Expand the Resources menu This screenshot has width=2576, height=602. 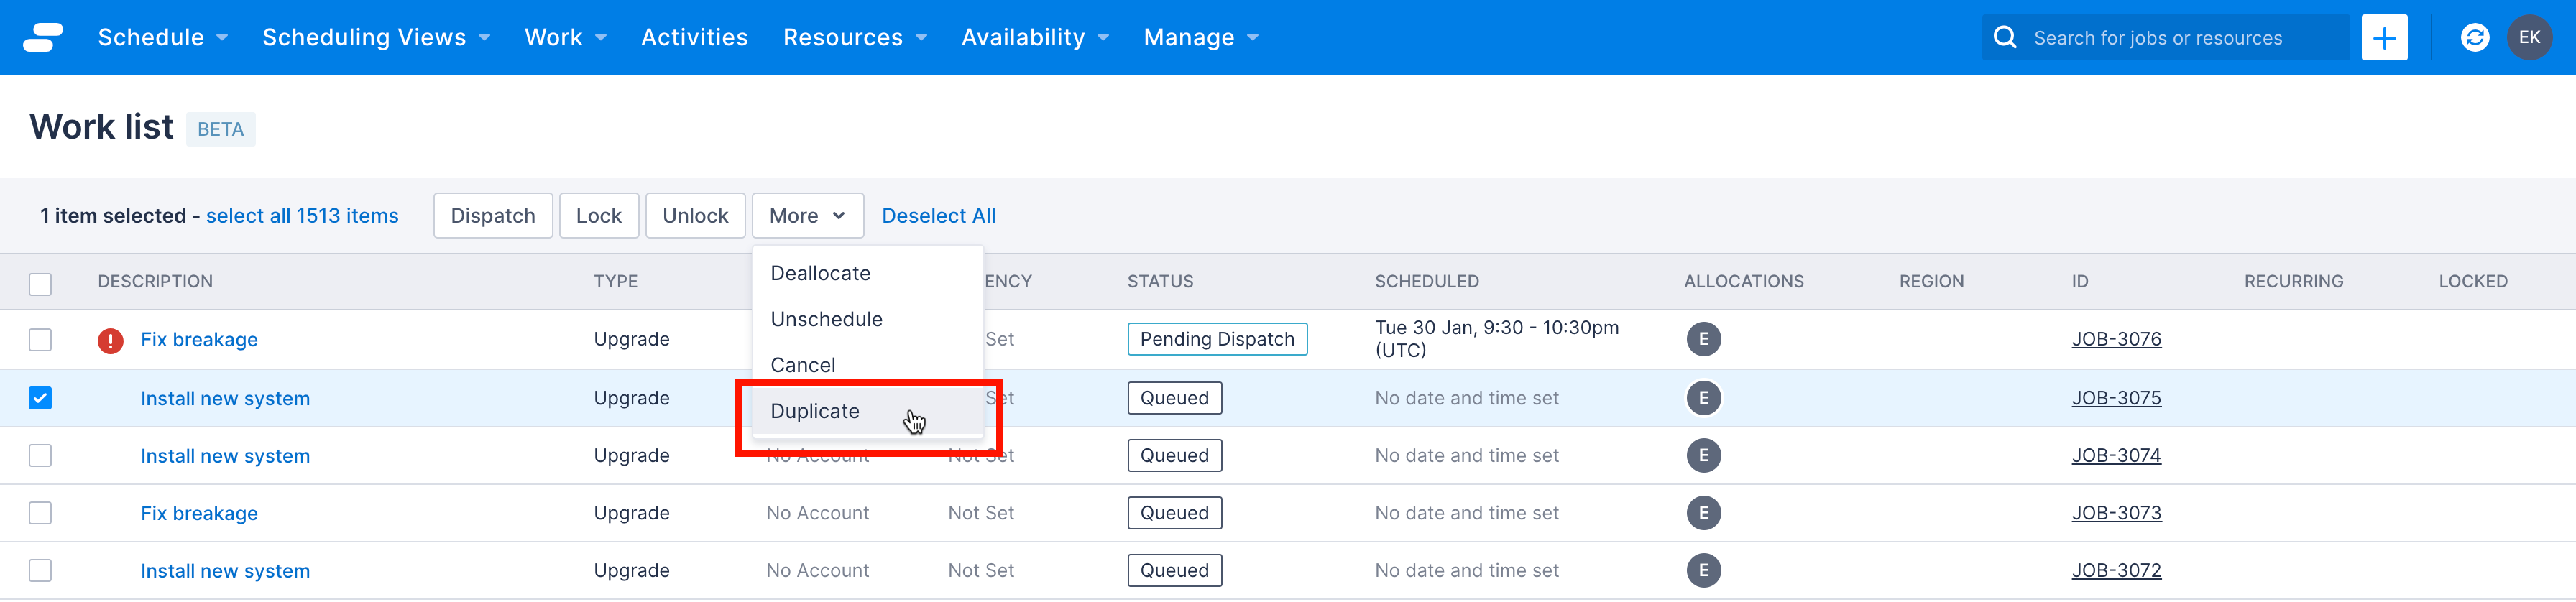[x=854, y=37]
